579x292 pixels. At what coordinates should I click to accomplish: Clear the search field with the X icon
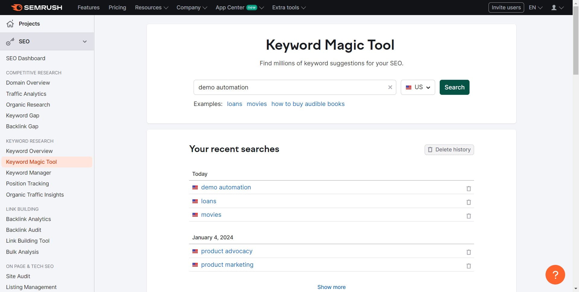390,87
